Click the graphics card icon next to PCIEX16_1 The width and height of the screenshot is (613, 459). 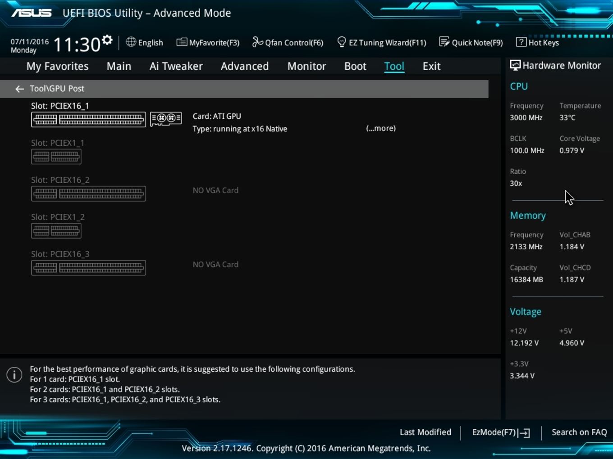166,119
